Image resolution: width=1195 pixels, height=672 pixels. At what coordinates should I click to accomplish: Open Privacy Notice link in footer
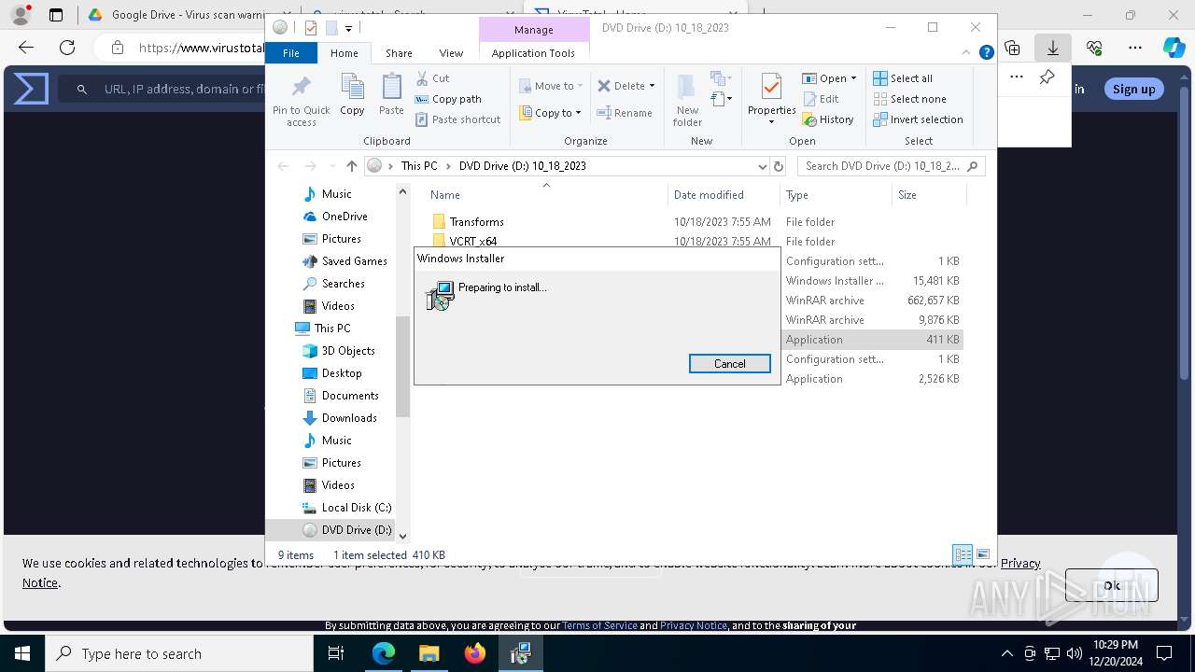693,625
